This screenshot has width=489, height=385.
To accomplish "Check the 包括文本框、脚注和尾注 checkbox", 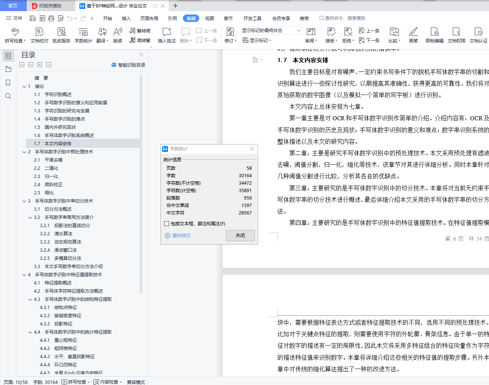I will tap(166, 224).
